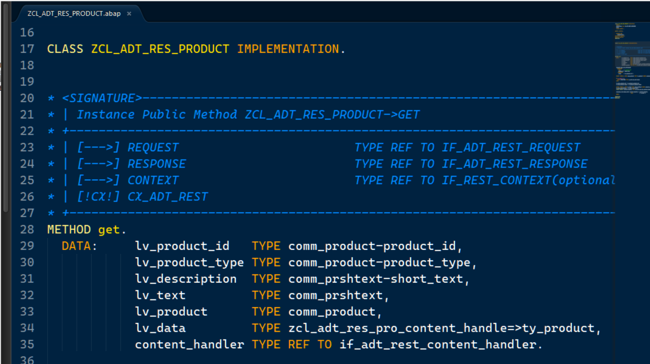
Task: Close the ZCL_ADT_RES_PRODUCT.abap tab
Action: [129, 14]
